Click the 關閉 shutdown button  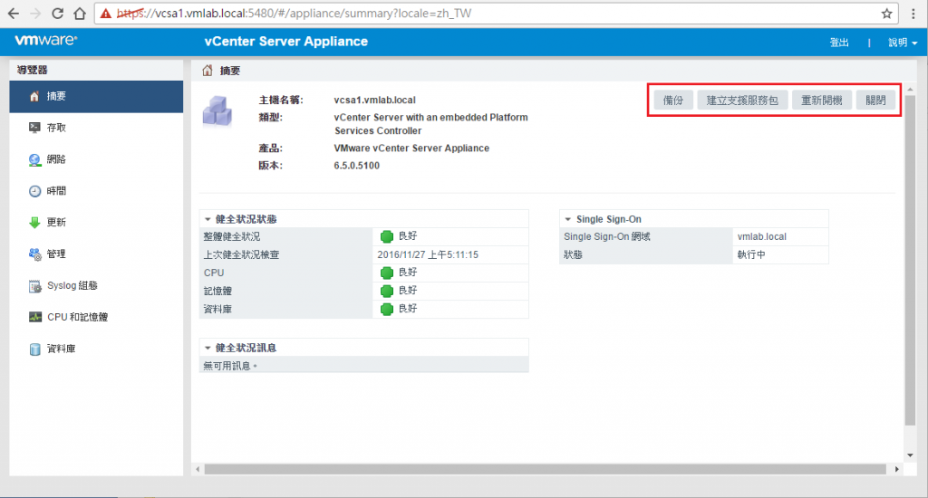coord(876,100)
